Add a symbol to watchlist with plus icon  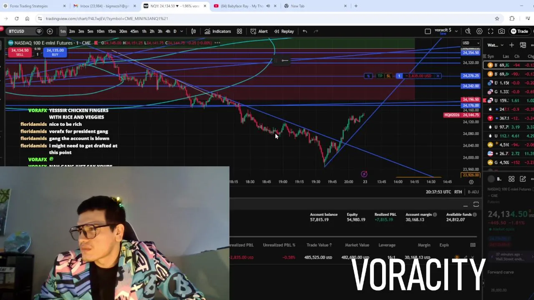coord(511,45)
